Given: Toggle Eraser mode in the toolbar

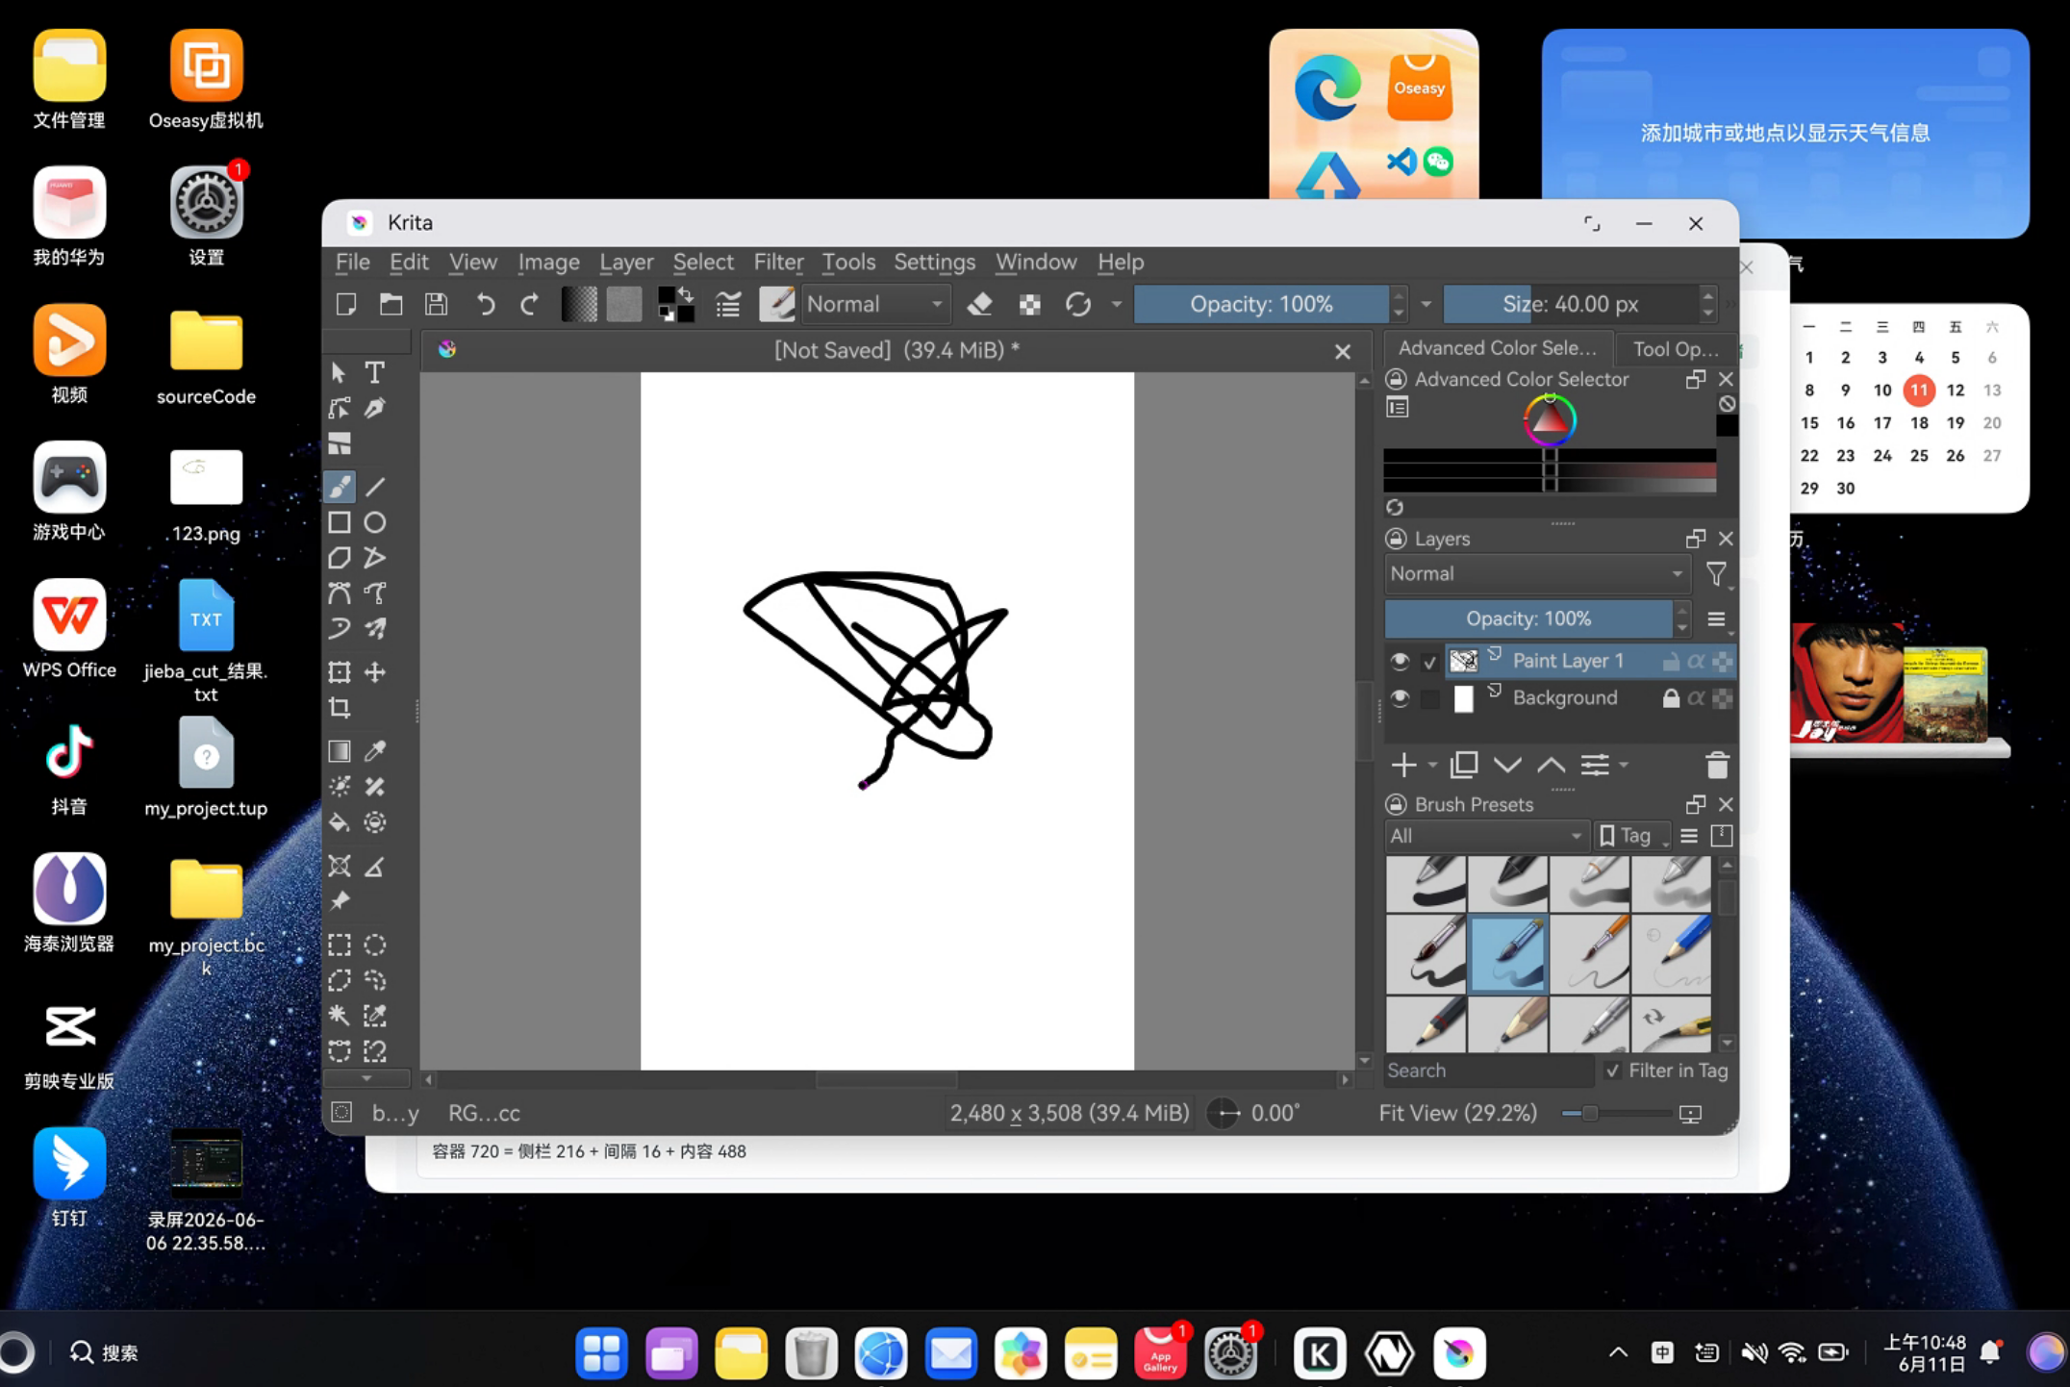Looking at the screenshot, I should tap(979, 305).
